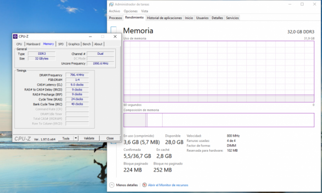This screenshot has height=193, width=322.
Task: Click the DRAM Frequency value 796.4 MHz
Action: tap(77, 75)
